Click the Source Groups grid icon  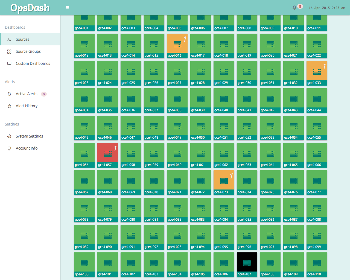(9, 51)
